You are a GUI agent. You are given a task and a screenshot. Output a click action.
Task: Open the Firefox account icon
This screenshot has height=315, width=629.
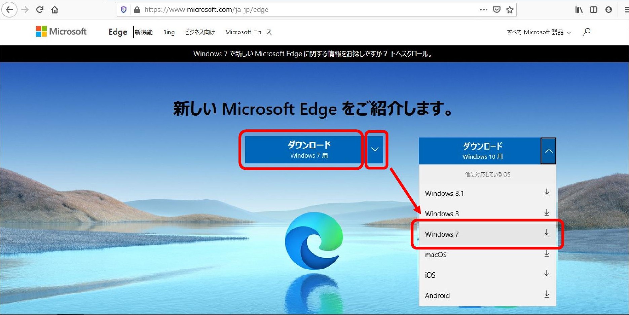click(x=608, y=10)
